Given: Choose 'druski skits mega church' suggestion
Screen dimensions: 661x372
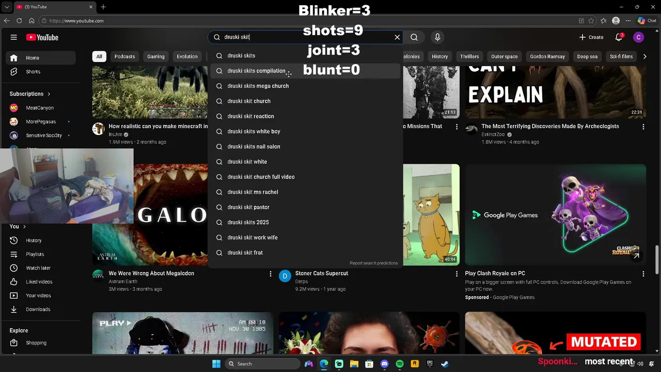Looking at the screenshot, I should (305, 86).
